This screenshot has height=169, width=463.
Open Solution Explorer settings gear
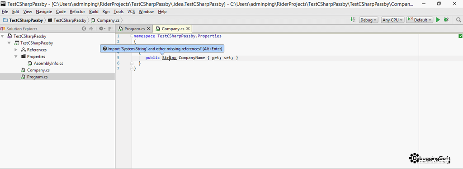pos(102,28)
